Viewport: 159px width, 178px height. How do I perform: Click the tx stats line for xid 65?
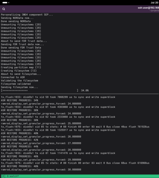(x=75, y=127)
